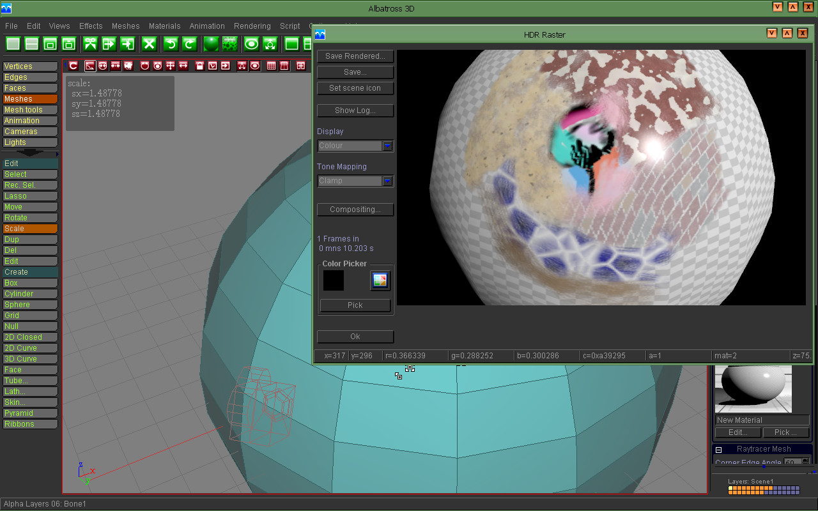Open the Skin... creation dialog
Screen dimensions: 818x511
30,402
